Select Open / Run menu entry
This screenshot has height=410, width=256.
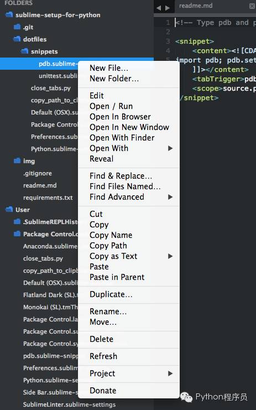111,106
